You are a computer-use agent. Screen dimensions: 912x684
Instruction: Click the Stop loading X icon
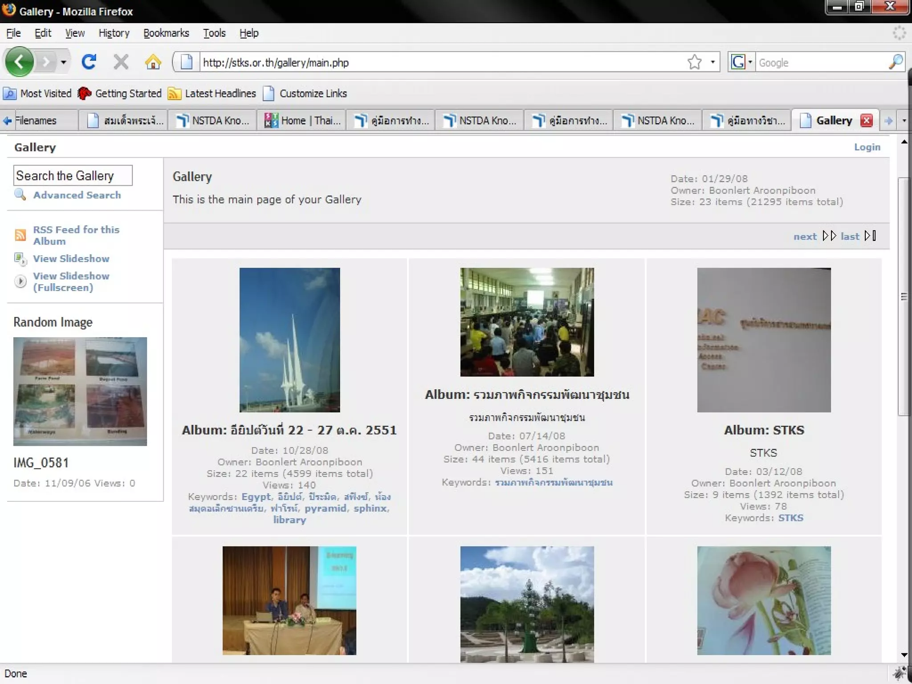click(121, 62)
